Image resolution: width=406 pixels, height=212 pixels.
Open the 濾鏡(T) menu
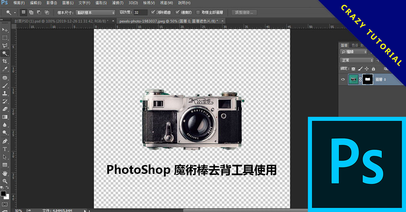(117, 3)
